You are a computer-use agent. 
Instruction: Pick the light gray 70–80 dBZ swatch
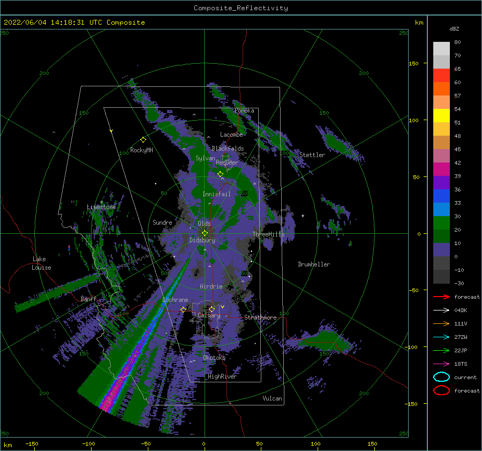click(x=441, y=48)
